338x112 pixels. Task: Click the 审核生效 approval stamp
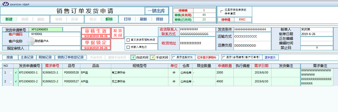click(96, 31)
